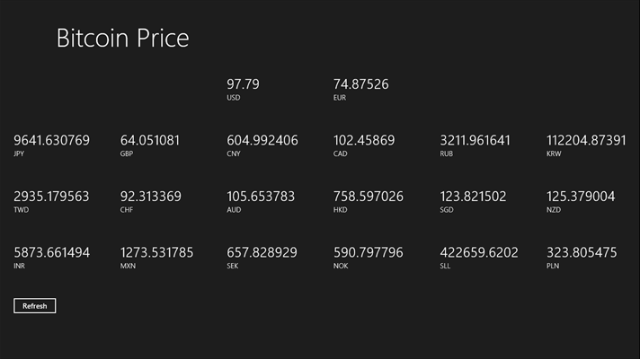
Task: Select the SEK price 657.828929
Action: 262,253
